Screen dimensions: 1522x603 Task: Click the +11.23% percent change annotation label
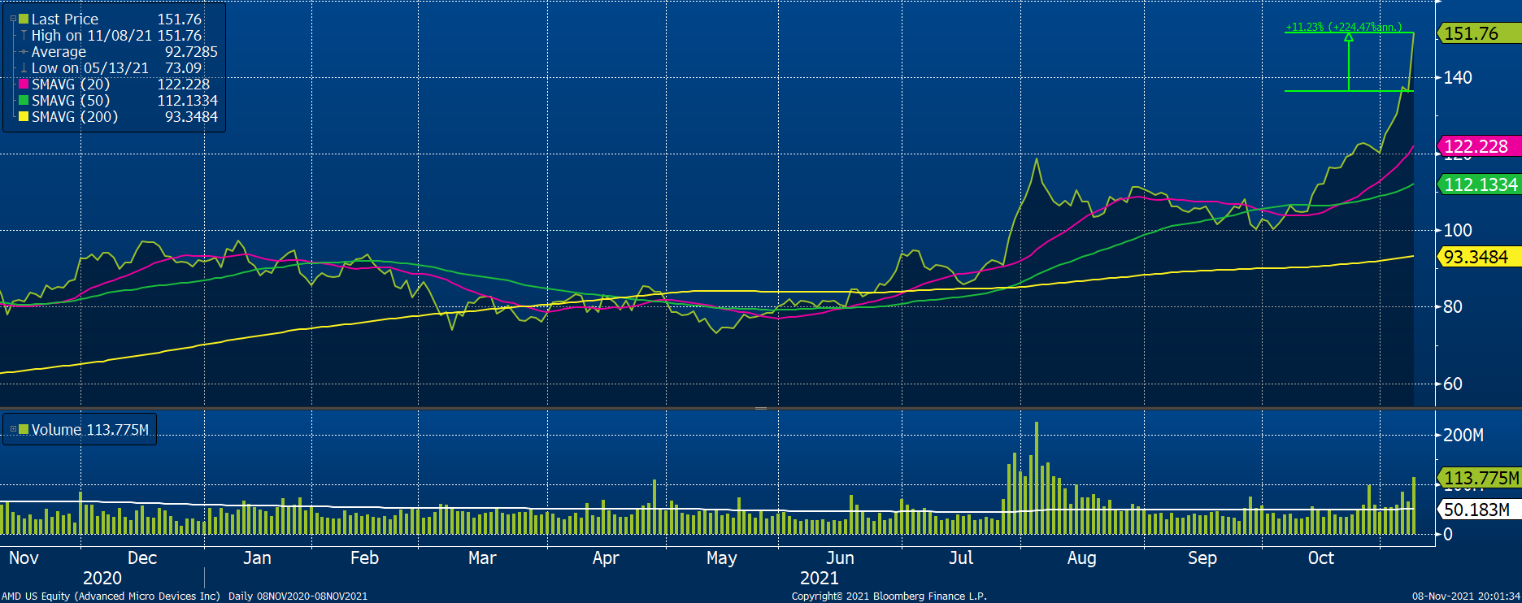click(1344, 27)
